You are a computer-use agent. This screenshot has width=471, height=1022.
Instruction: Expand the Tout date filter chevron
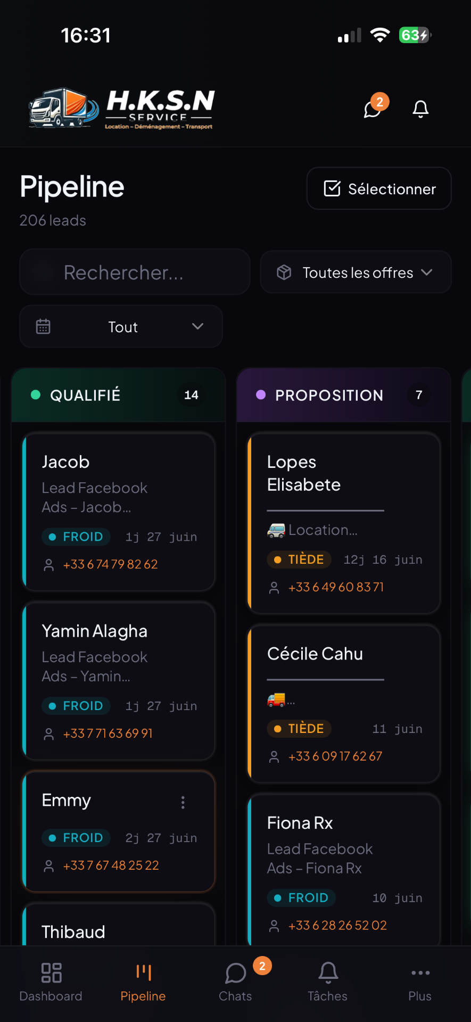click(198, 326)
